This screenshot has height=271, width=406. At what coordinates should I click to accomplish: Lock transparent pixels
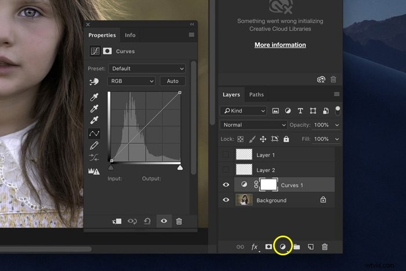point(241,139)
